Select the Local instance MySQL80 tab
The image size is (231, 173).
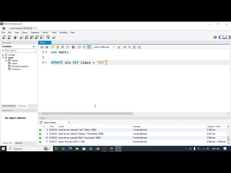21,28
